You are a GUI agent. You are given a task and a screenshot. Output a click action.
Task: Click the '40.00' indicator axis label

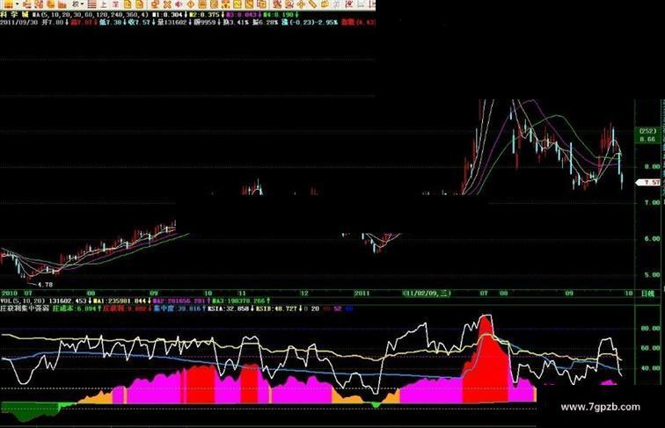point(651,368)
